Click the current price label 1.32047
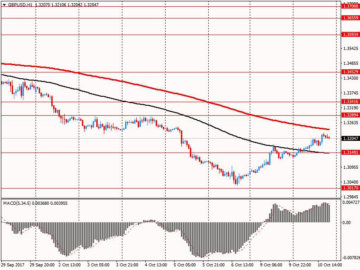360x270 pixels. tap(351, 139)
